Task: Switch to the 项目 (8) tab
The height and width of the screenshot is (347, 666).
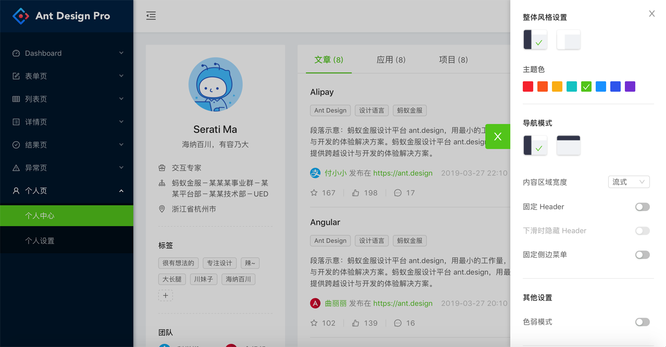Action: [453, 60]
